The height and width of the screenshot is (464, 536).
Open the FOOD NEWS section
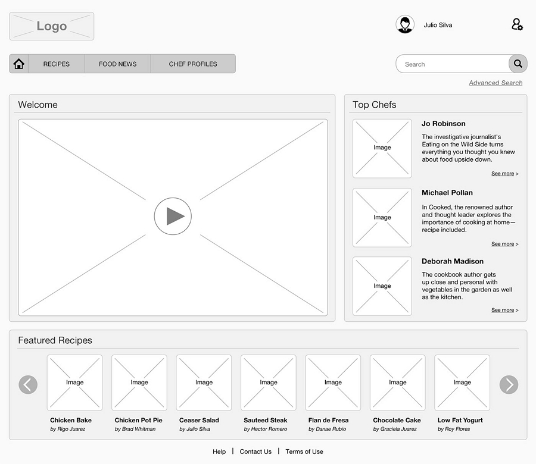click(x=117, y=64)
